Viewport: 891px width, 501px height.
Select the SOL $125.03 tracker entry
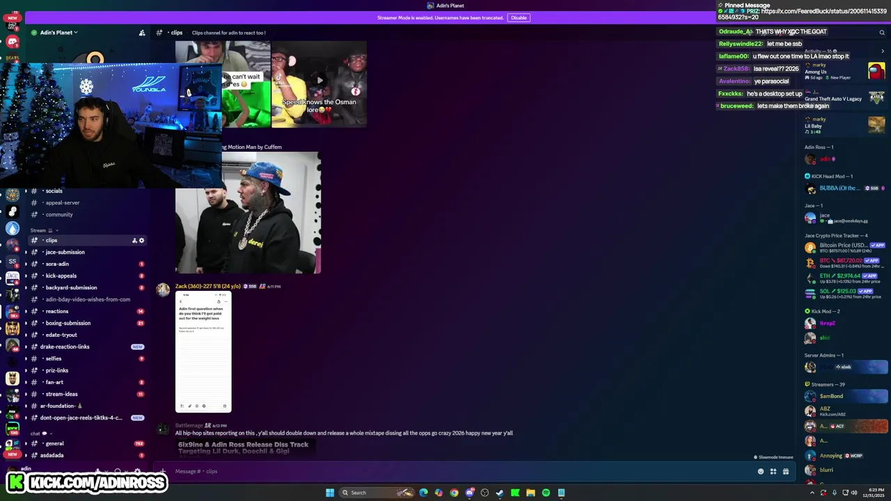point(844,294)
